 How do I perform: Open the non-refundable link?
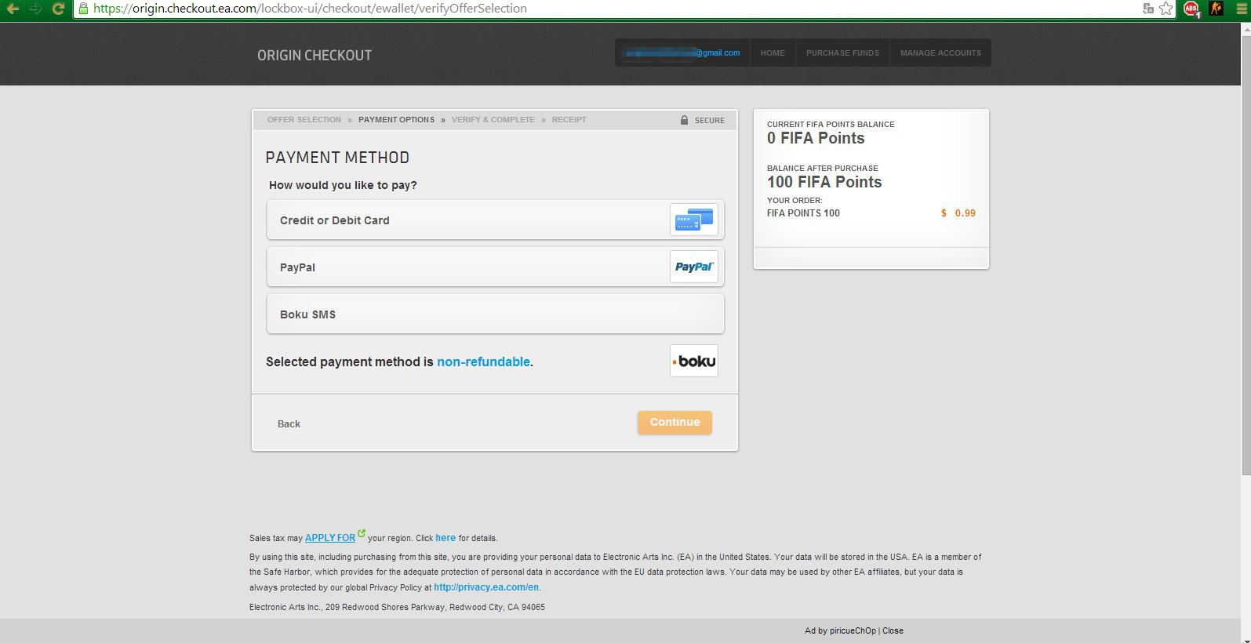483,361
